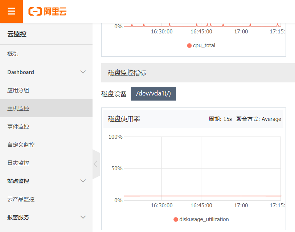Open the 概览 overview page
This screenshot has height=232, width=295.
pyautogui.click(x=13, y=54)
